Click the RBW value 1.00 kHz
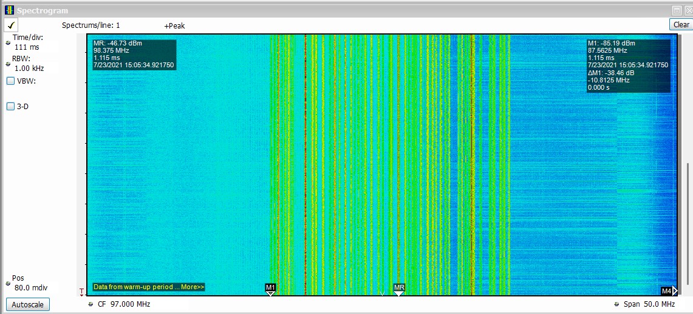This screenshot has height=314, width=693. tap(29, 68)
